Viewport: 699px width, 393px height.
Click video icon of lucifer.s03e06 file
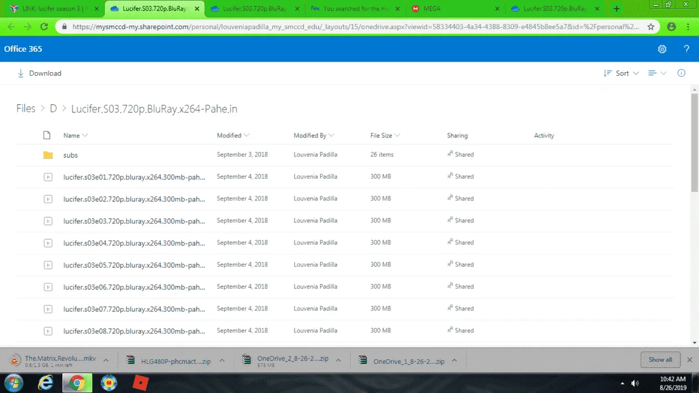click(48, 286)
